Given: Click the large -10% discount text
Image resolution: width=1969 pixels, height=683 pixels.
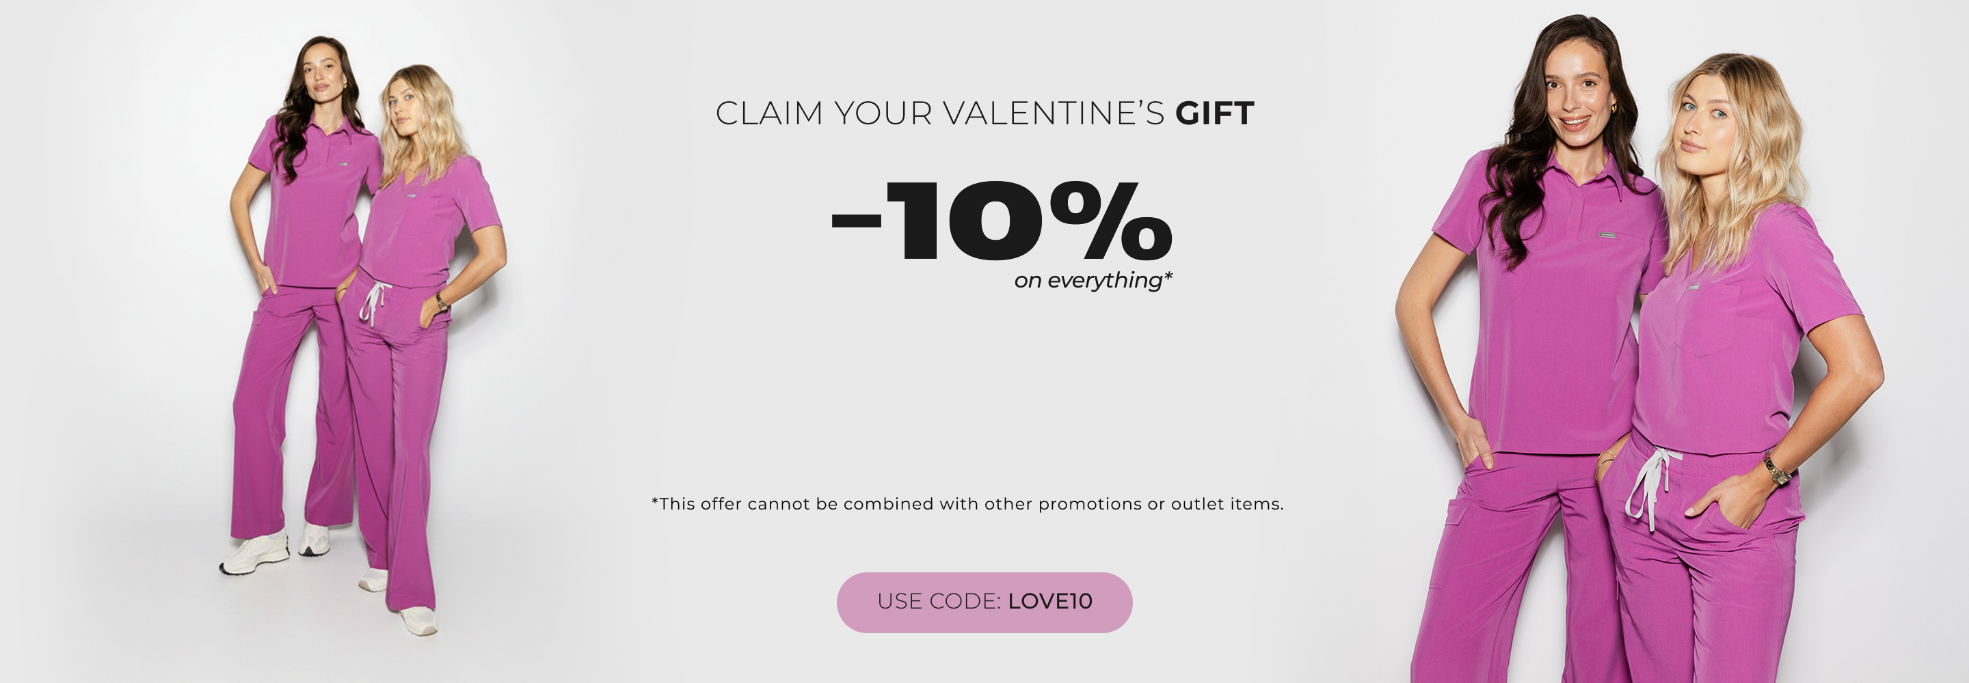Looking at the screenshot, I should 1002,221.
